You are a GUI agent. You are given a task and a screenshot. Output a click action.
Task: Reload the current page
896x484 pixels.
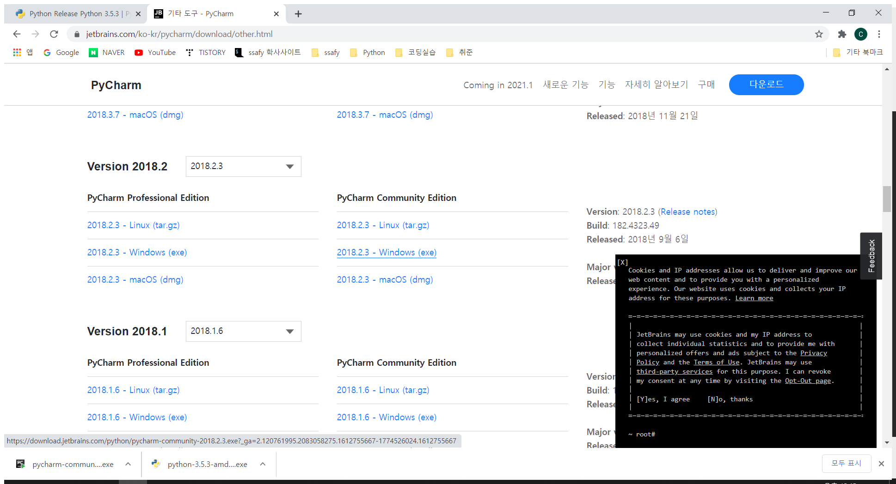(54, 34)
